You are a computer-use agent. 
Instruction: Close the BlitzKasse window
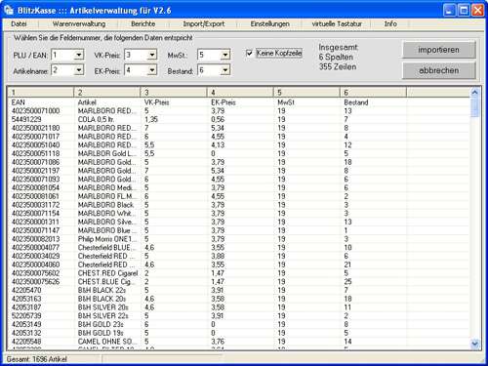(478, 10)
